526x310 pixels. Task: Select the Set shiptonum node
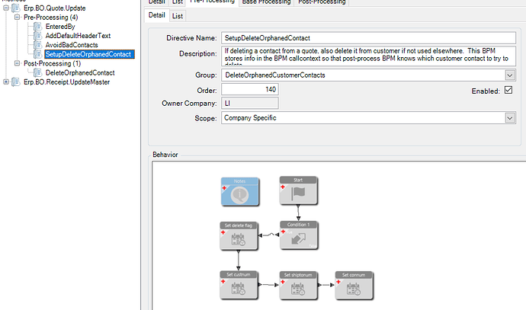point(298,285)
